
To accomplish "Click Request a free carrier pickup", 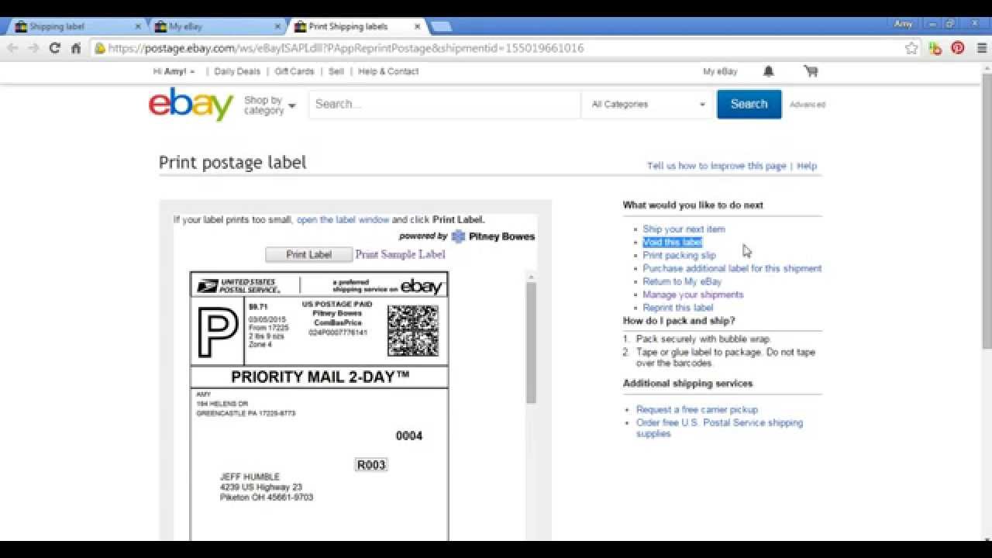I will click(x=697, y=410).
